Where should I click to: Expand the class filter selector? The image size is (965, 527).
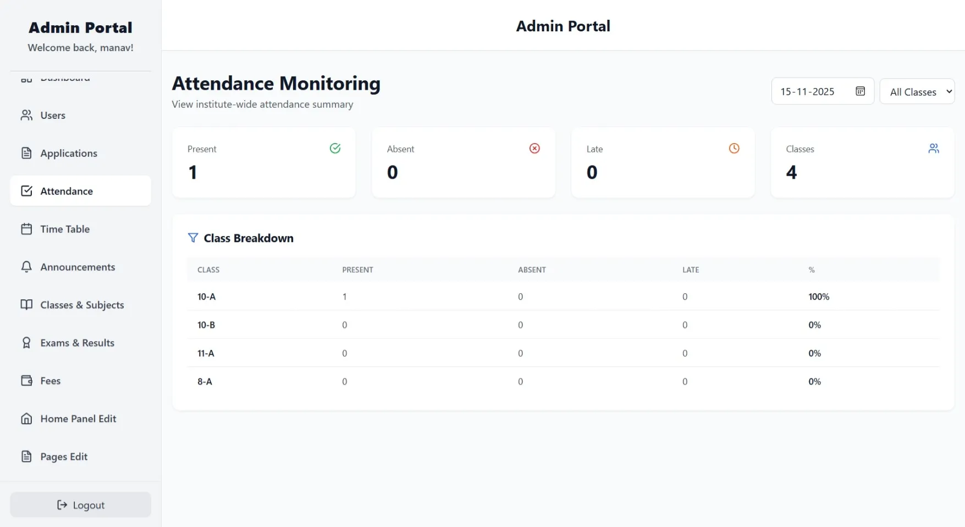[917, 91]
